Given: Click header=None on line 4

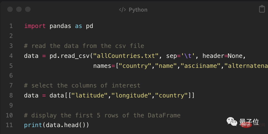Looking at the screenshot, I should click(x=223, y=56).
